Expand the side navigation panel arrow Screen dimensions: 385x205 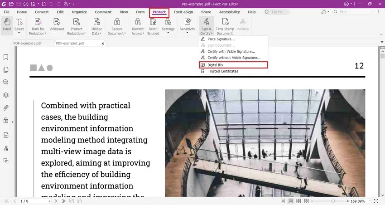pyautogui.click(x=13, y=122)
